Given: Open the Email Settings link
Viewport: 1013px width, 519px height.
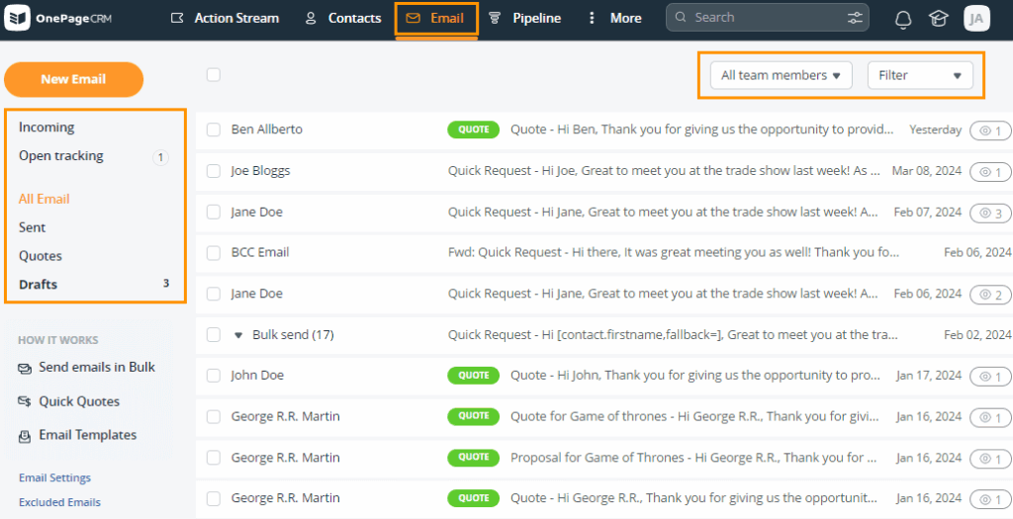Looking at the screenshot, I should pos(54,478).
